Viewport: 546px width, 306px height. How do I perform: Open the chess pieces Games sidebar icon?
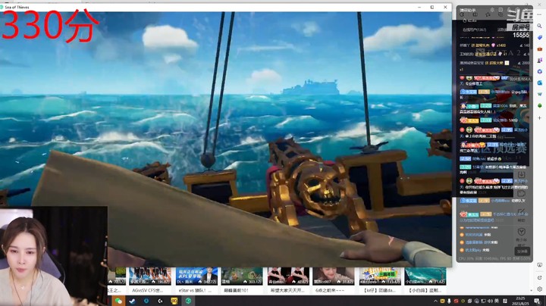click(539, 60)
